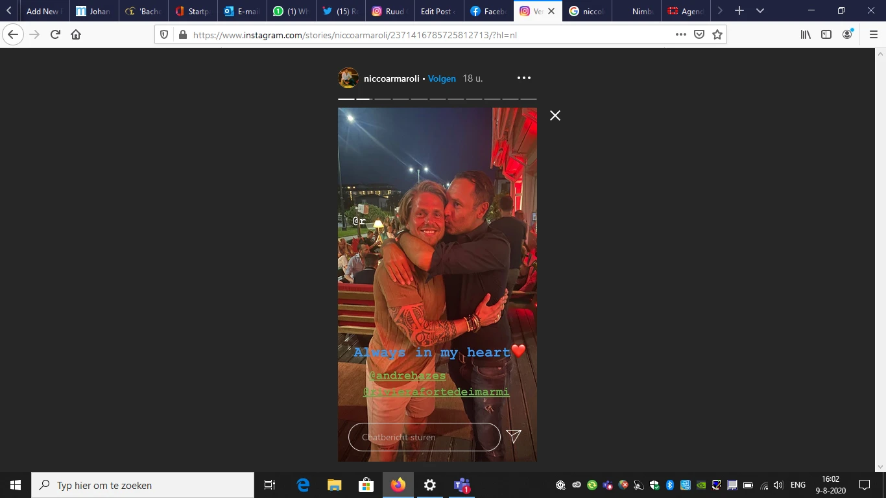Reload the current page

coord(55,35)
